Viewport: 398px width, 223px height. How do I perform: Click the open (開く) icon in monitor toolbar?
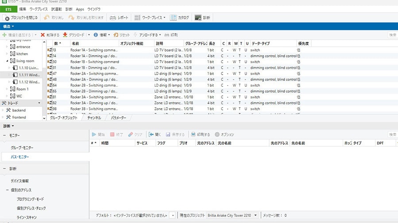[x=151, y=134]
